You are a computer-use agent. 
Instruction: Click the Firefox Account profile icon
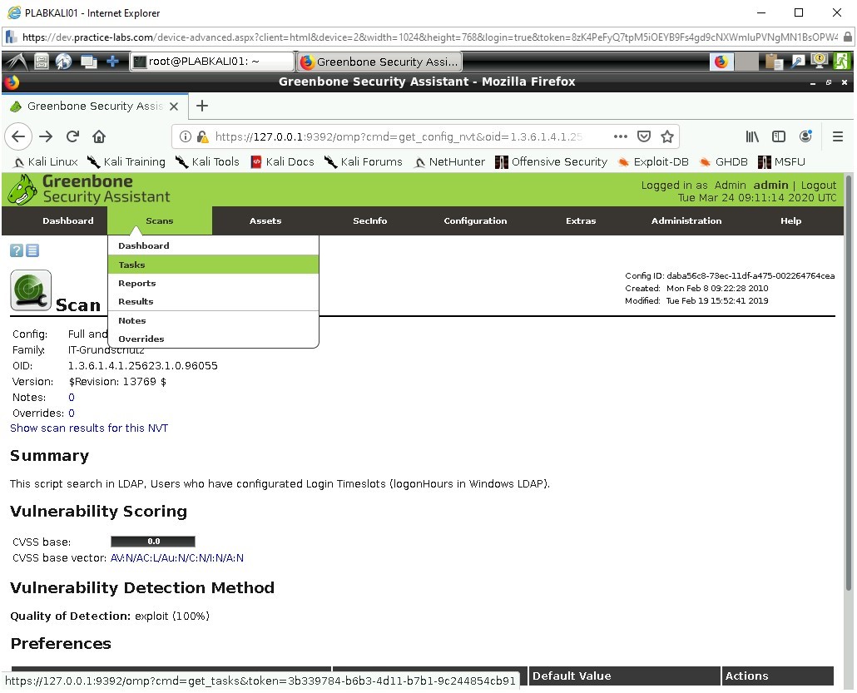click(805, 136)
